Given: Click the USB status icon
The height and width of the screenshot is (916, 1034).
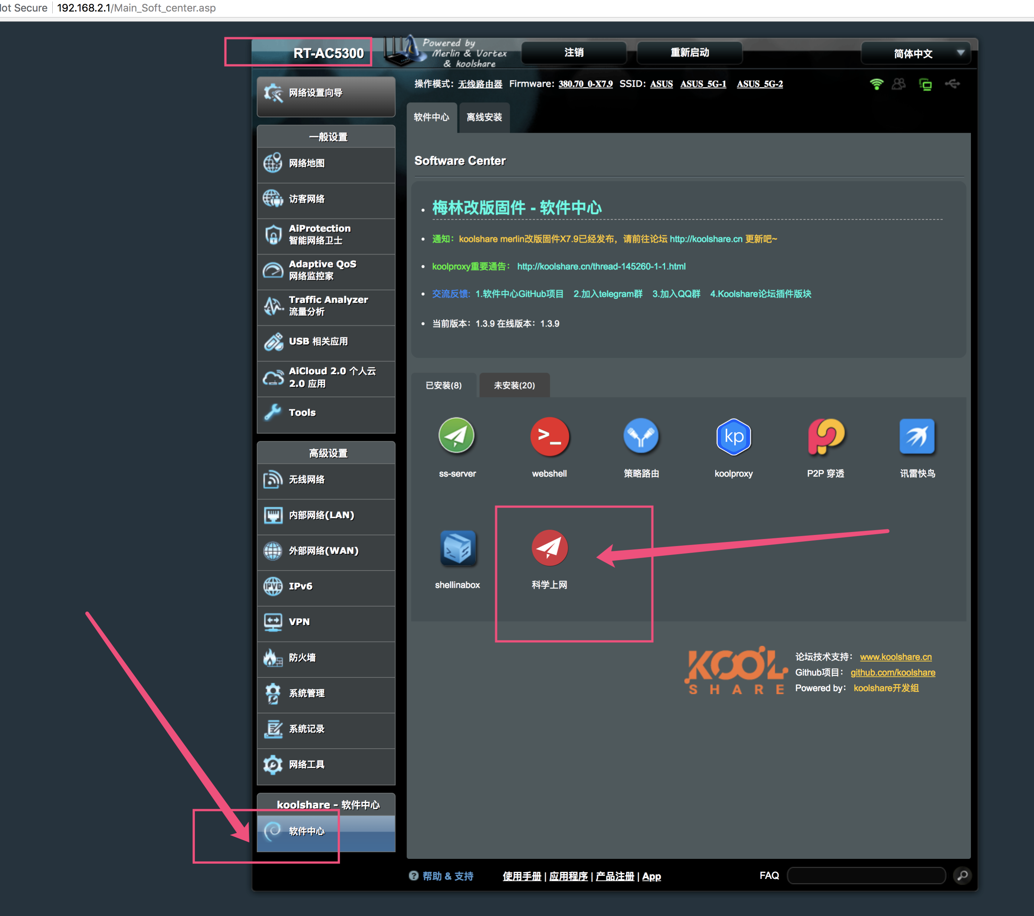Looking at the screenshot, I should 952,83.
